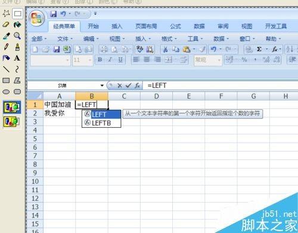Select cell A2 containing 我爱你
The width and height of the screenshot is (298, 233).
(60, 113)
